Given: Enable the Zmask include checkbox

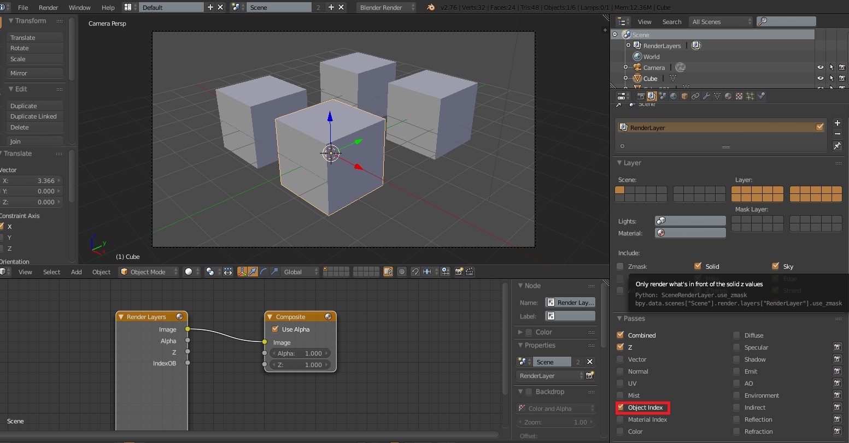Looking at the screenshot, I should pos(620,267).
